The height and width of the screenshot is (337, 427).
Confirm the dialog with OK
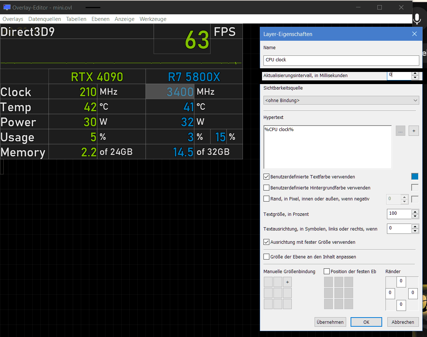coord(366,322)
